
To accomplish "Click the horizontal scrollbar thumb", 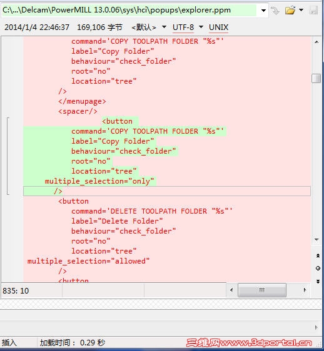I will pyautogui.click(x=261, y=290).
